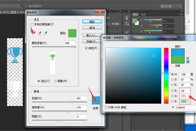Click the 取消 cancel button
196x131 pixels.
(x=92, y=28)
